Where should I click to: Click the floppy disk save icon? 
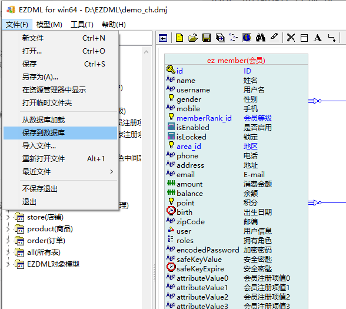click(207, 38)
